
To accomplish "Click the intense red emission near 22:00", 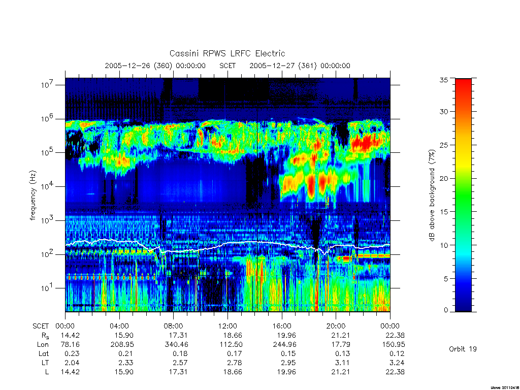I will coord(363,143).
